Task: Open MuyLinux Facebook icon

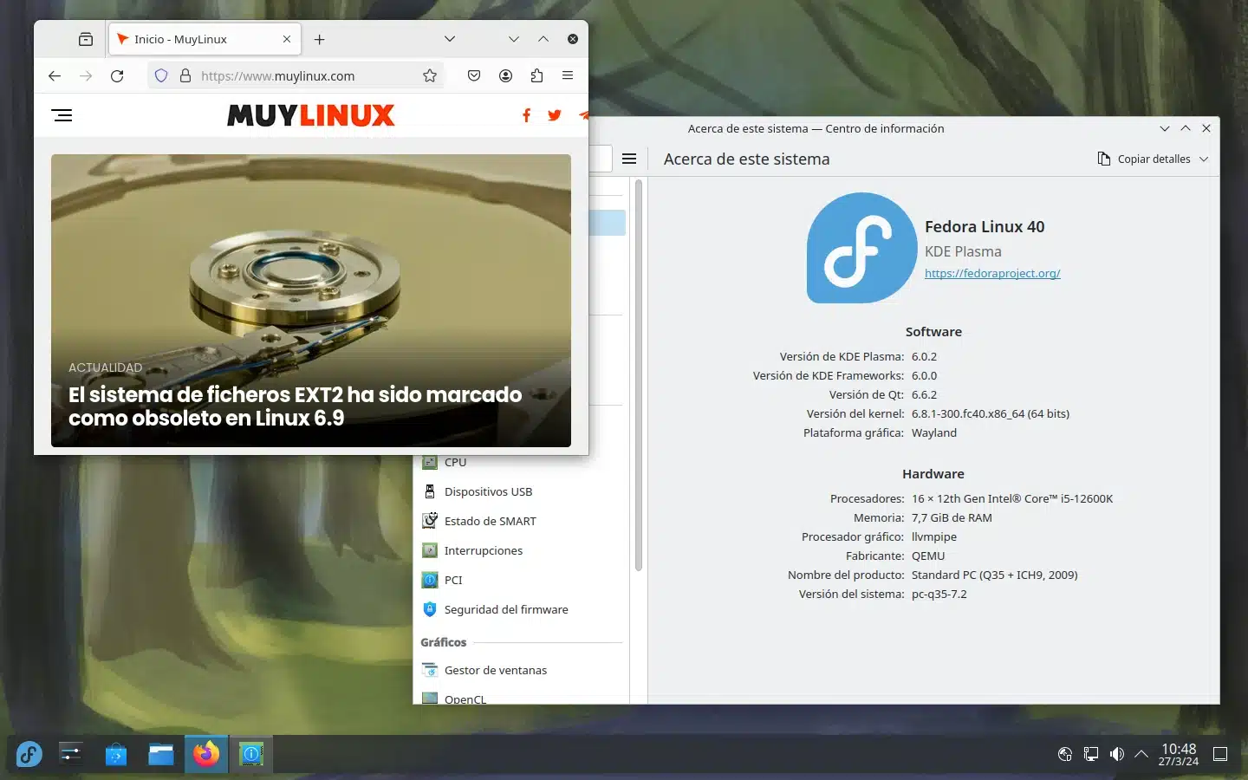Action: coord(526,115)
